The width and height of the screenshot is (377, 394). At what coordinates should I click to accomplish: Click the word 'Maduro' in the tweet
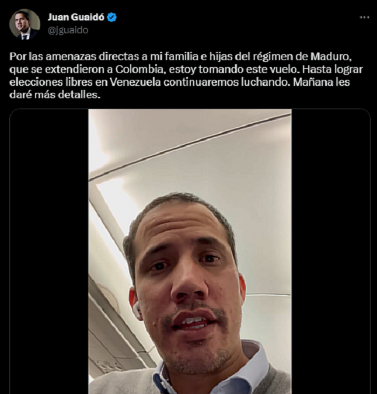coord(330,57)
